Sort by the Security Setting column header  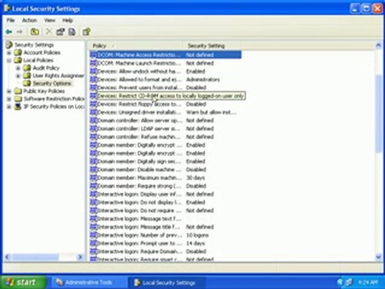(211, 45)
